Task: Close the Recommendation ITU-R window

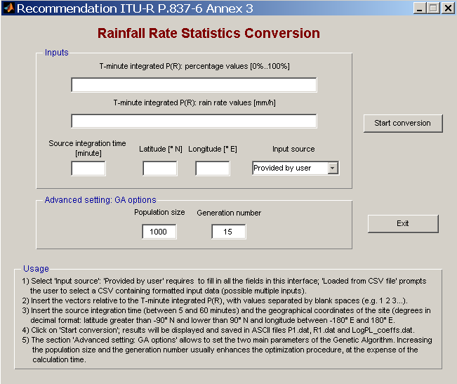Action: click(447, 8)
